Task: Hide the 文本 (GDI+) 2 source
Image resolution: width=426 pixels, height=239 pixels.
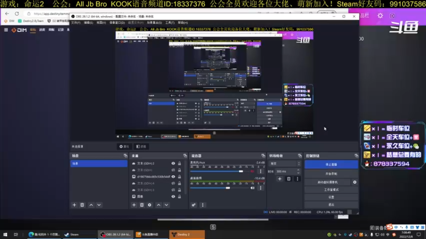Action: click(x=173, y=164)
